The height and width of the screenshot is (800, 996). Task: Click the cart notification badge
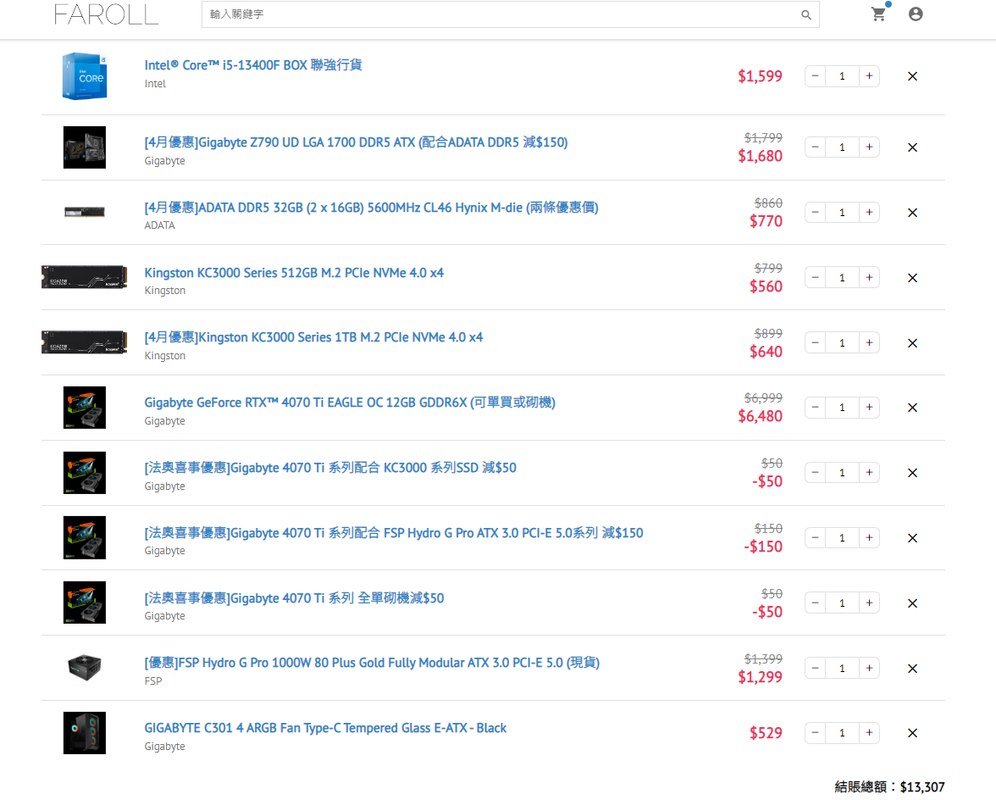(888, 5)
